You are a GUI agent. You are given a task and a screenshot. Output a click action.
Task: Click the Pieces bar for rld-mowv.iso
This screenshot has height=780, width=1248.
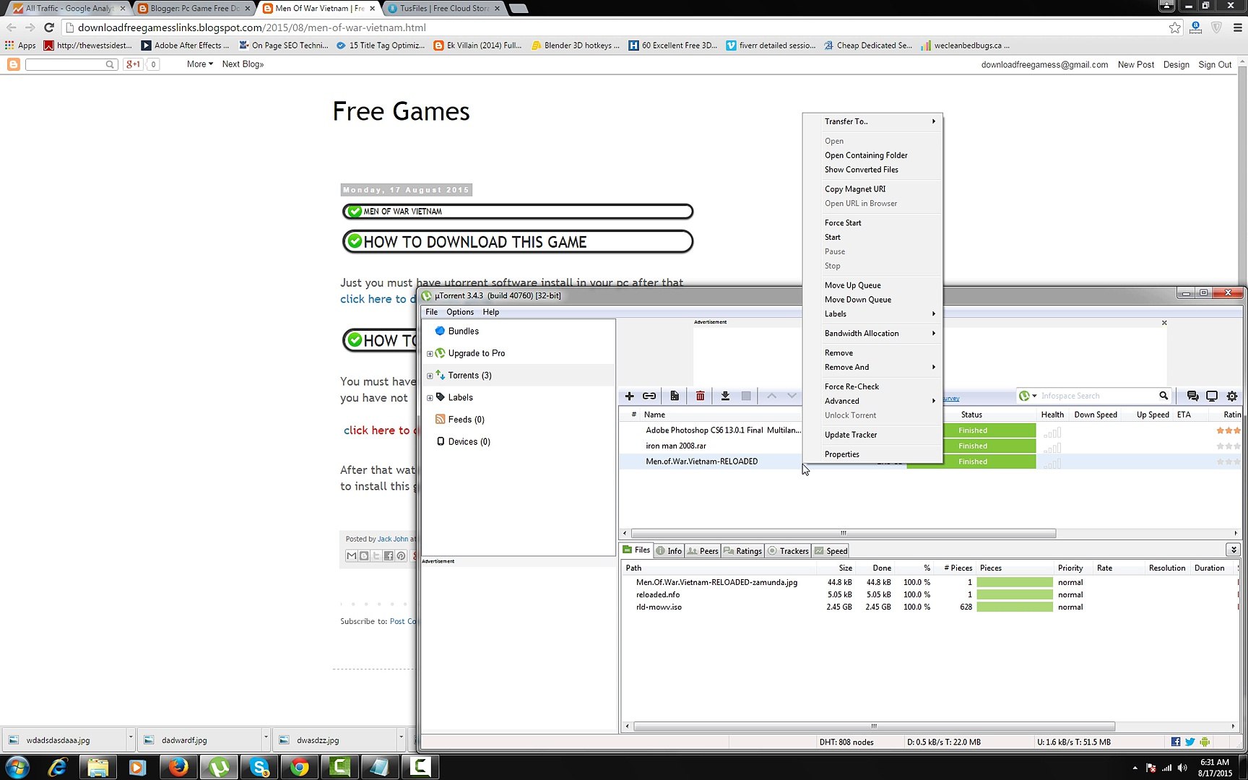tap(1015, 607)
